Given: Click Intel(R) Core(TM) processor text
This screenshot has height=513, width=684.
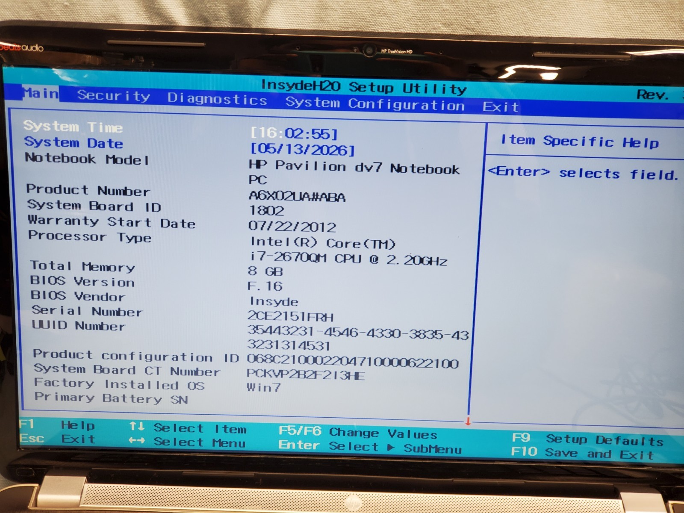Looking at the screenshot, I should coord(323,243).
